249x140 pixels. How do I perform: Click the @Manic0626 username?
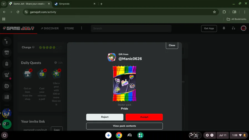[x=130, y=59]
